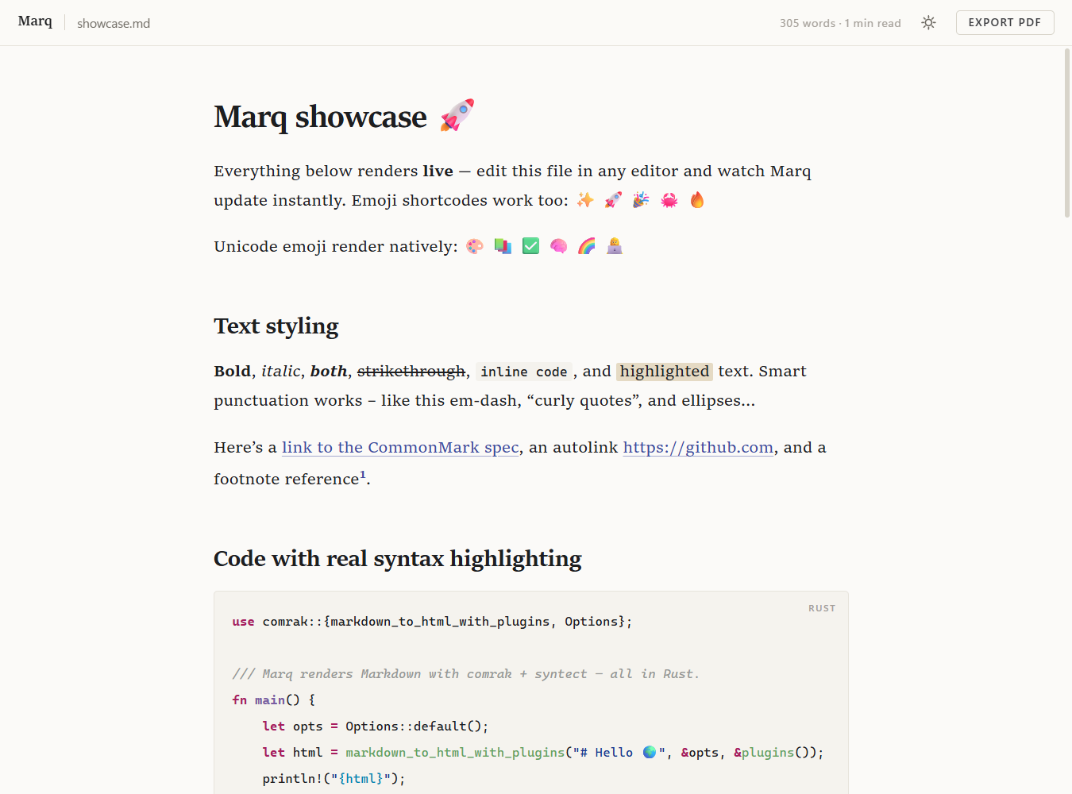The height and width of the screenshot is (794, 1072).
Task: Click the rainbow emoji
Action: click(x=587, y=246)
